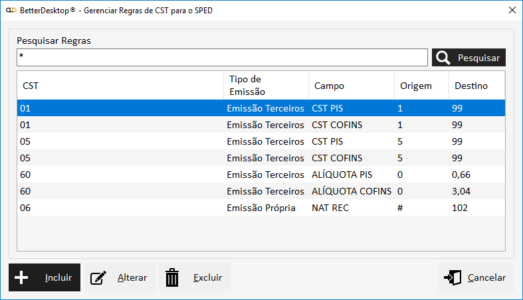Sort by the Campo column header

pyautogui.click(x=351, y=86)
